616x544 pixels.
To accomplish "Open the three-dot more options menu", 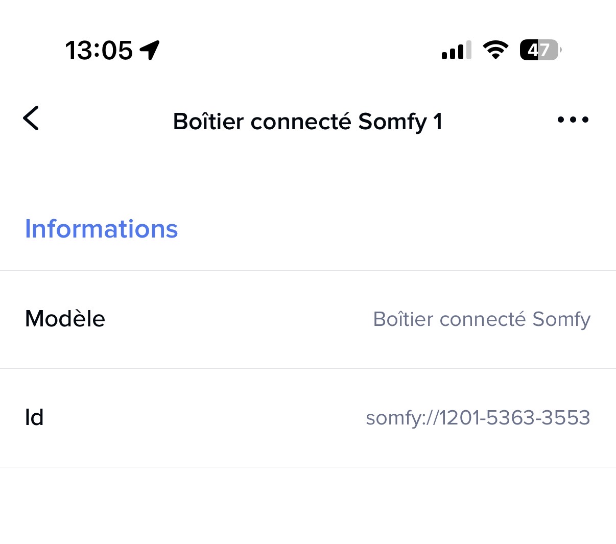I will coord(573,120).
